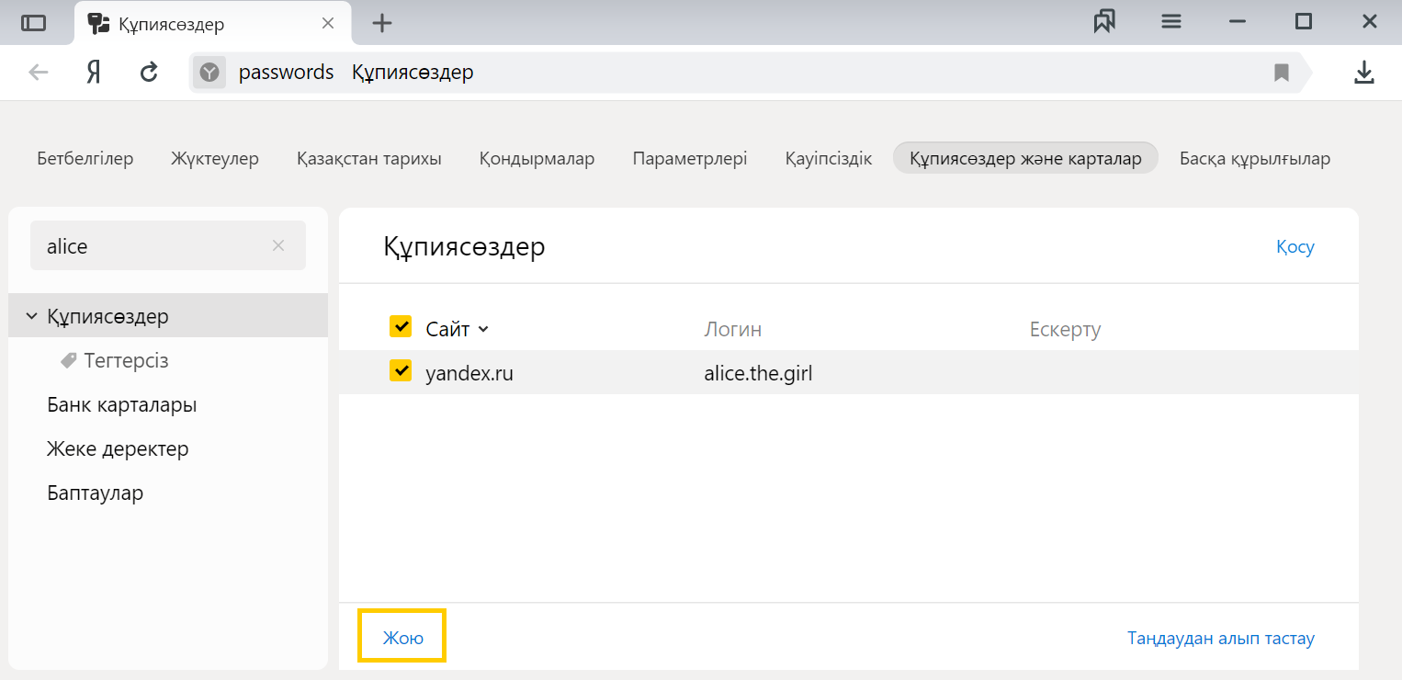1402x680 pixels.
Task: Open the Қазақстан тарихы tab
Action: (x=369, y=158)
